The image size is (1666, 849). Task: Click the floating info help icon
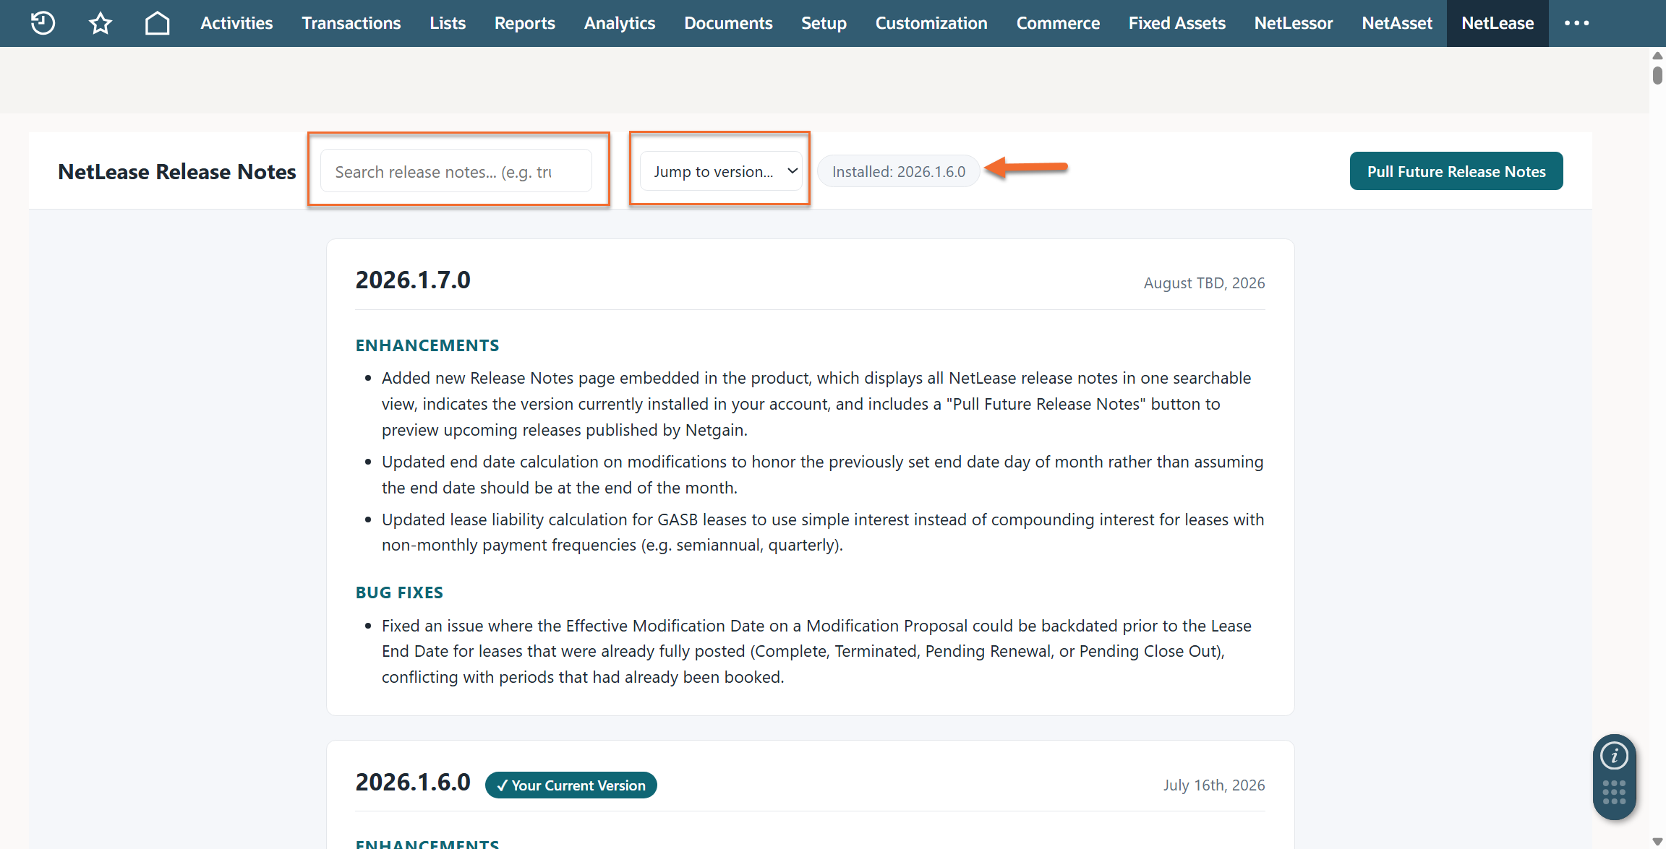(x=1614, y=756)
